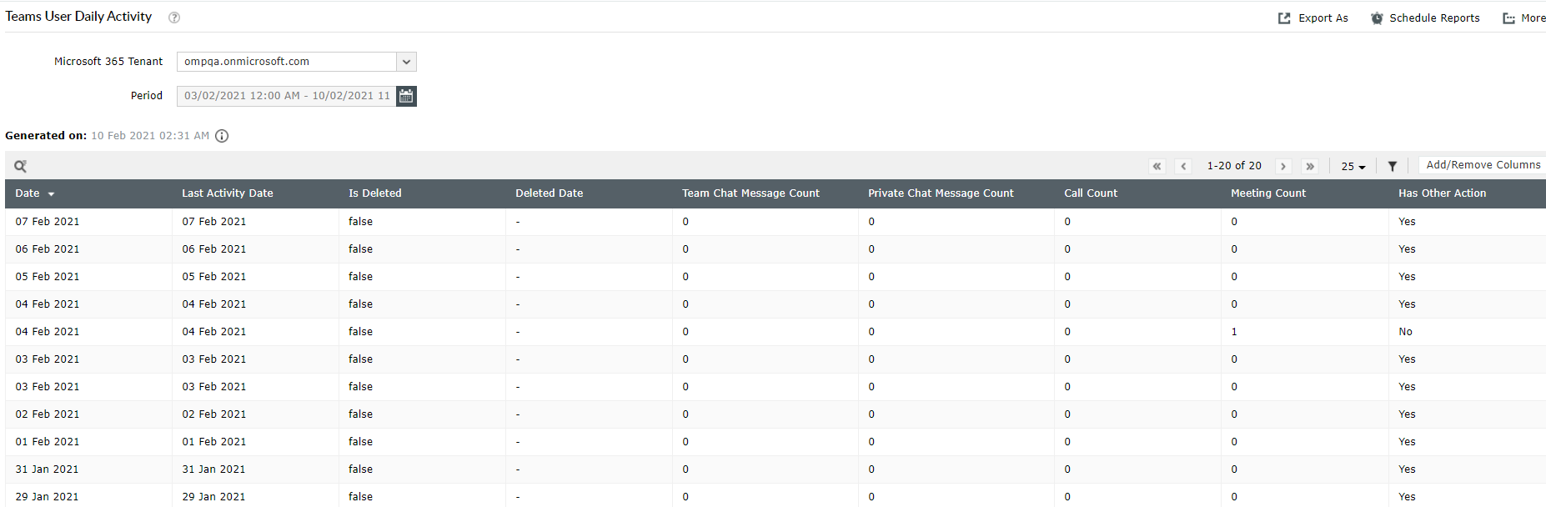Image resolution: width=1546 pixels, height=507 pixels.
Task: Click the Export As label
Action: click(1323, 18)
